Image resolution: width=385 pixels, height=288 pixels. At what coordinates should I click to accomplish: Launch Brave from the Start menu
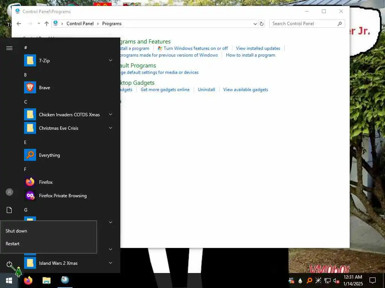(x=68, y=87)
